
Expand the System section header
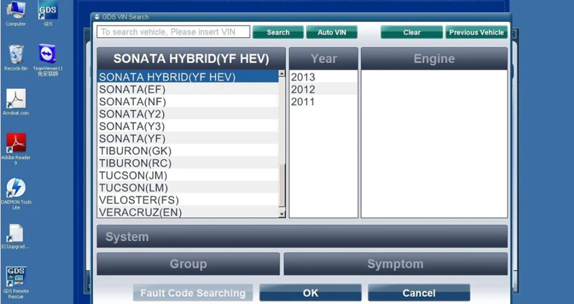tap(302, 236)
